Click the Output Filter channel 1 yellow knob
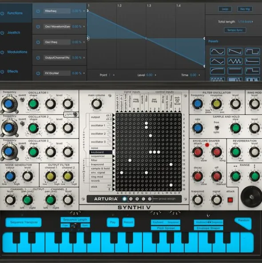 point(50,176)
